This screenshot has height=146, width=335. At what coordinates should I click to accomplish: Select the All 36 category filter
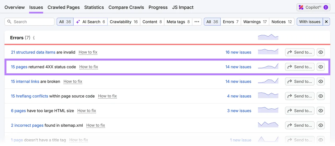coord(65,22)
